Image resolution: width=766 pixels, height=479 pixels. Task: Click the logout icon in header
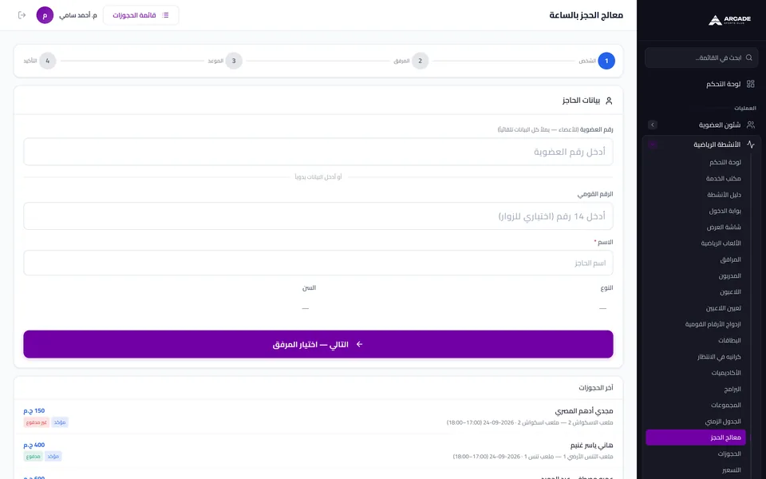[x=22, y=15]
